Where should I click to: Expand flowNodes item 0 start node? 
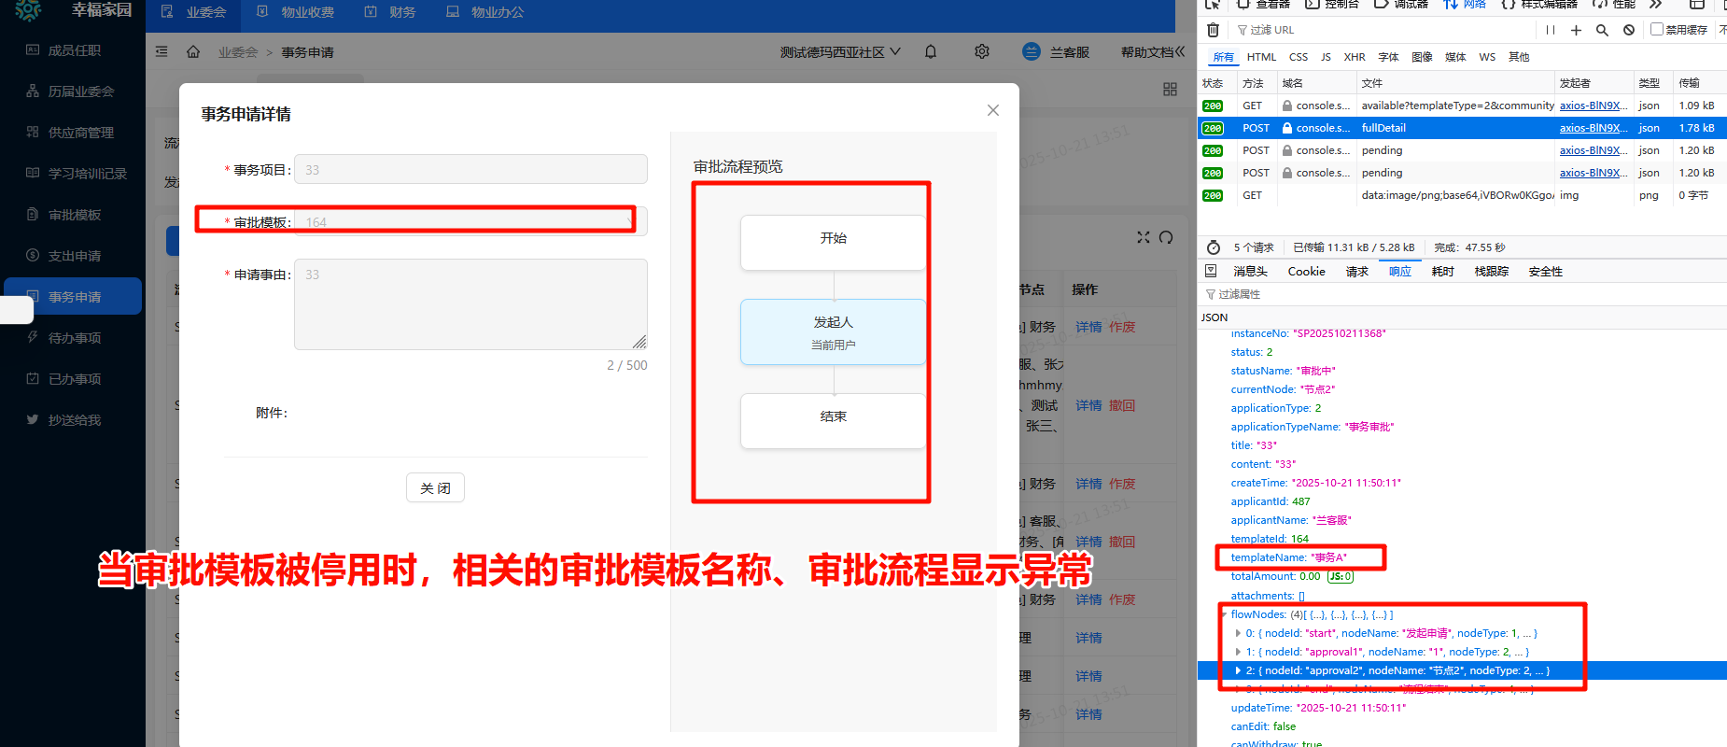point(1238,633)
